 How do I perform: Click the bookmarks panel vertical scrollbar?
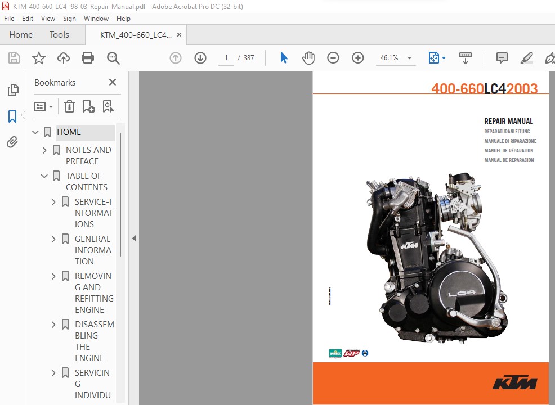pyautogui.click(x=120, y=195)
